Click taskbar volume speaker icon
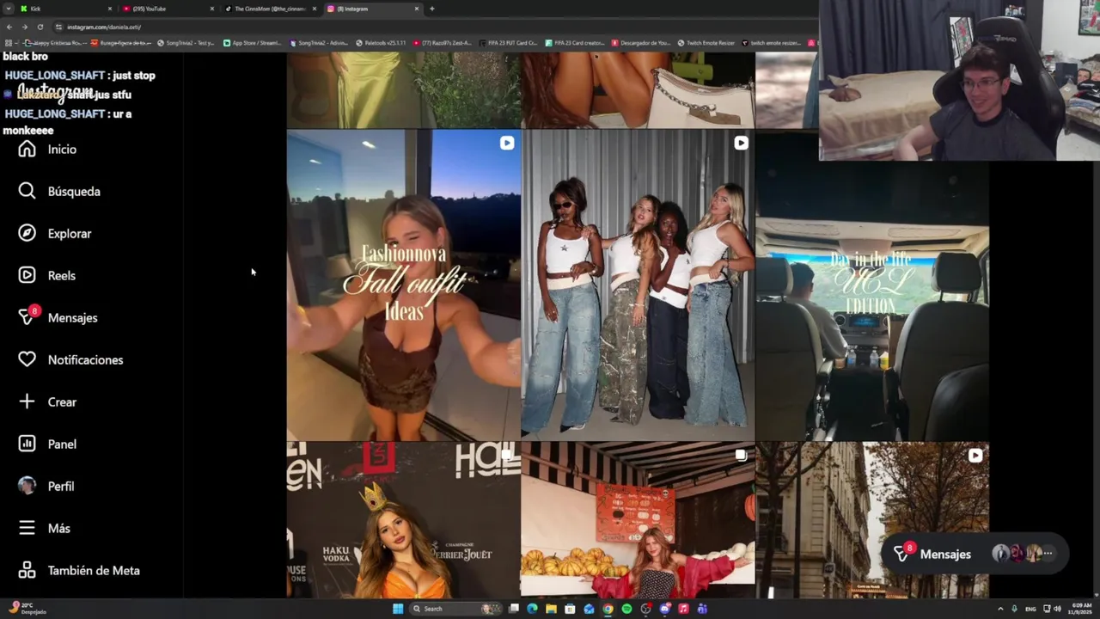 coord(1057,609)
